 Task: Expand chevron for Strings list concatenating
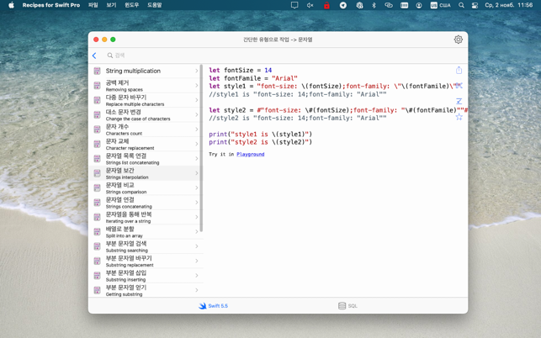[197, 158]
